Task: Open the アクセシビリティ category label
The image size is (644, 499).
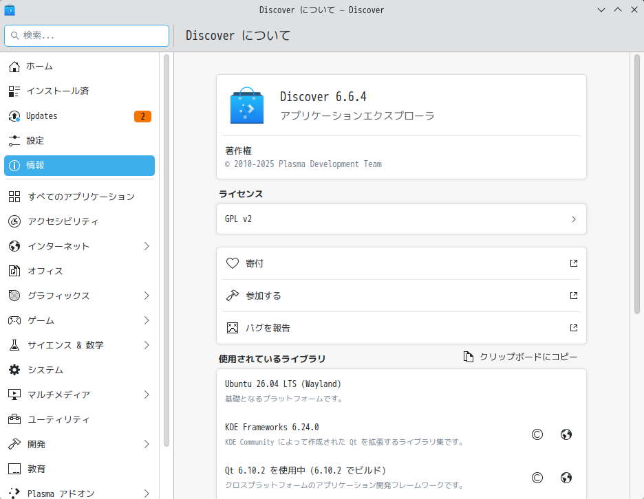Action: coord(63,221)
